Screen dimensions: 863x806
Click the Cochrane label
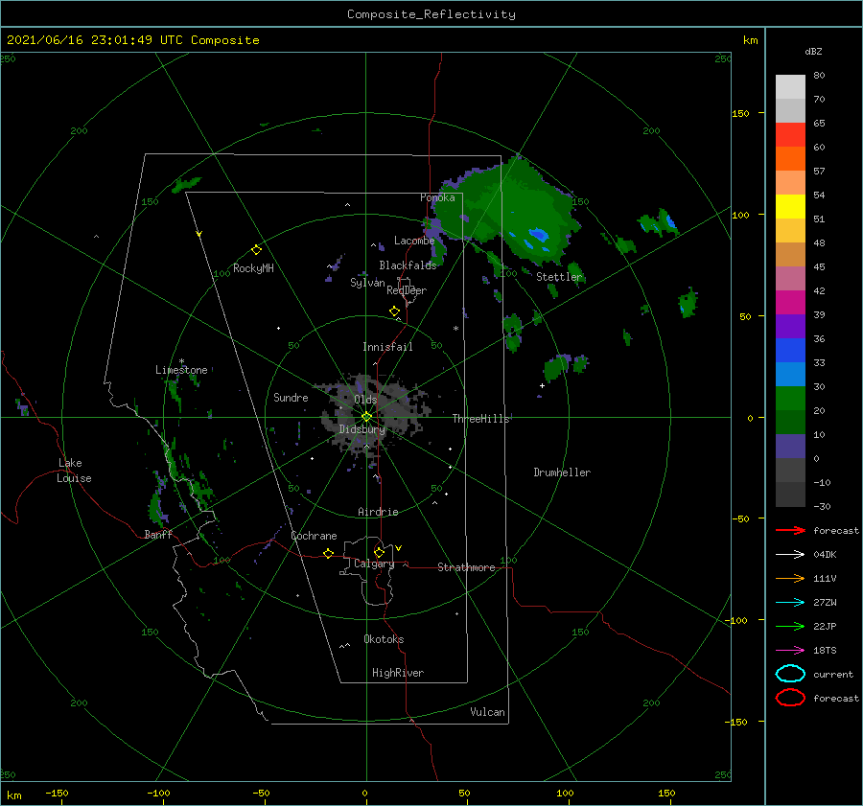(x=314, y=536)
